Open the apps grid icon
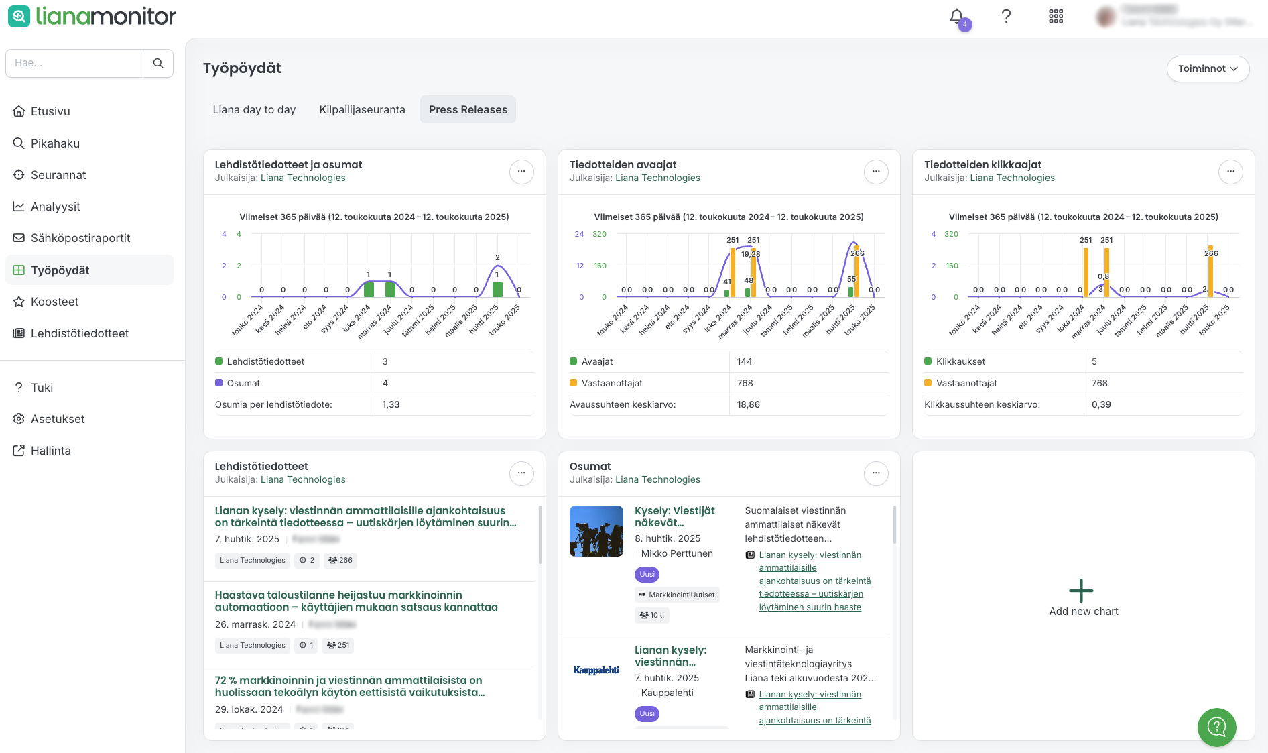 click(1056, 17)
